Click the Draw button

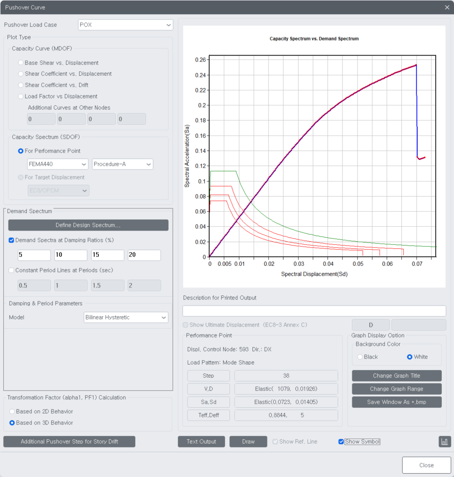[248, 441]
